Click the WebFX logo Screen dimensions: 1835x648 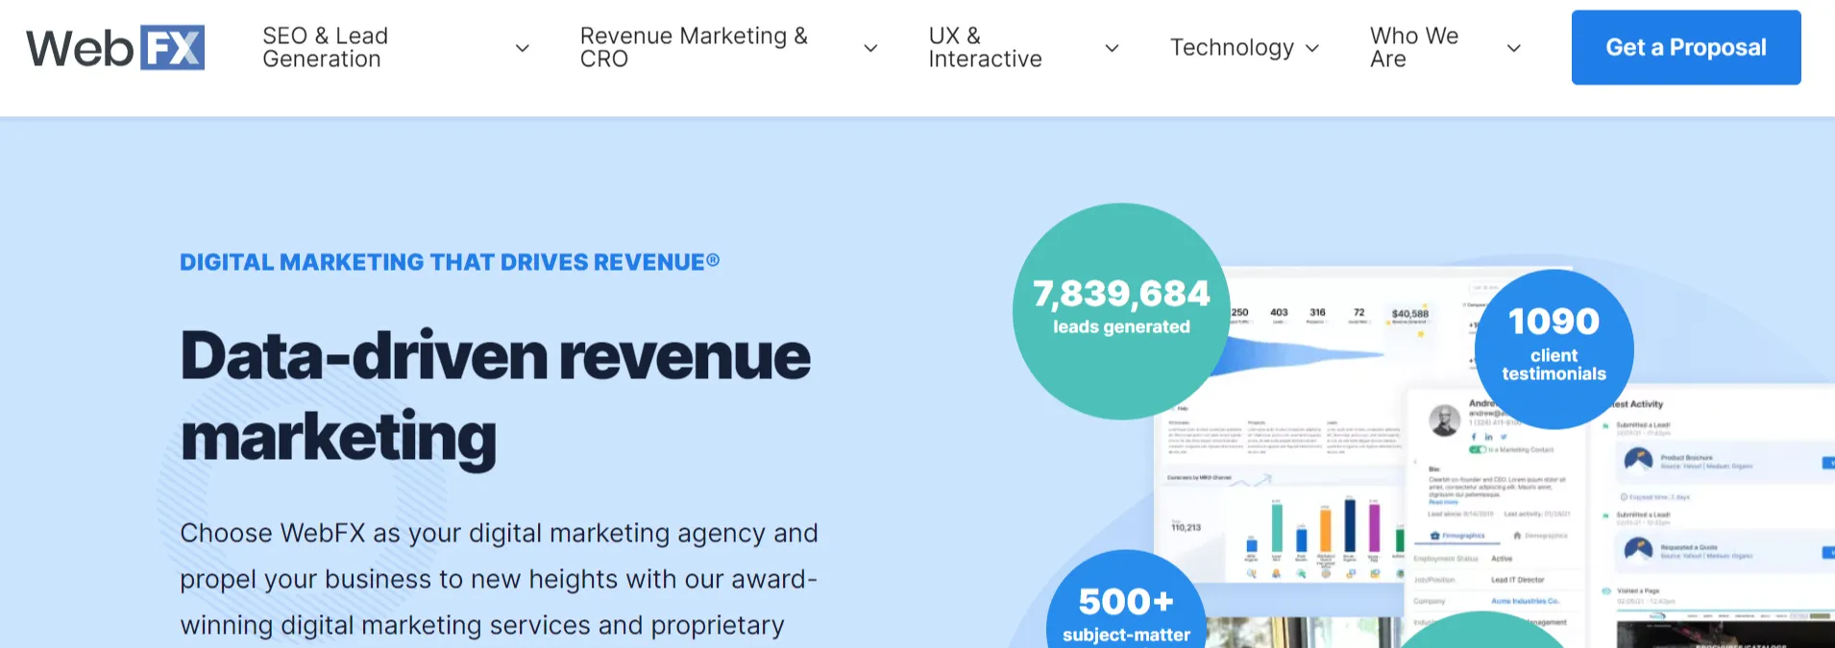coord(115,47)
